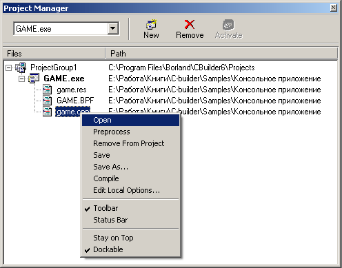Choose Open from the context menu

tap(130, 121)
